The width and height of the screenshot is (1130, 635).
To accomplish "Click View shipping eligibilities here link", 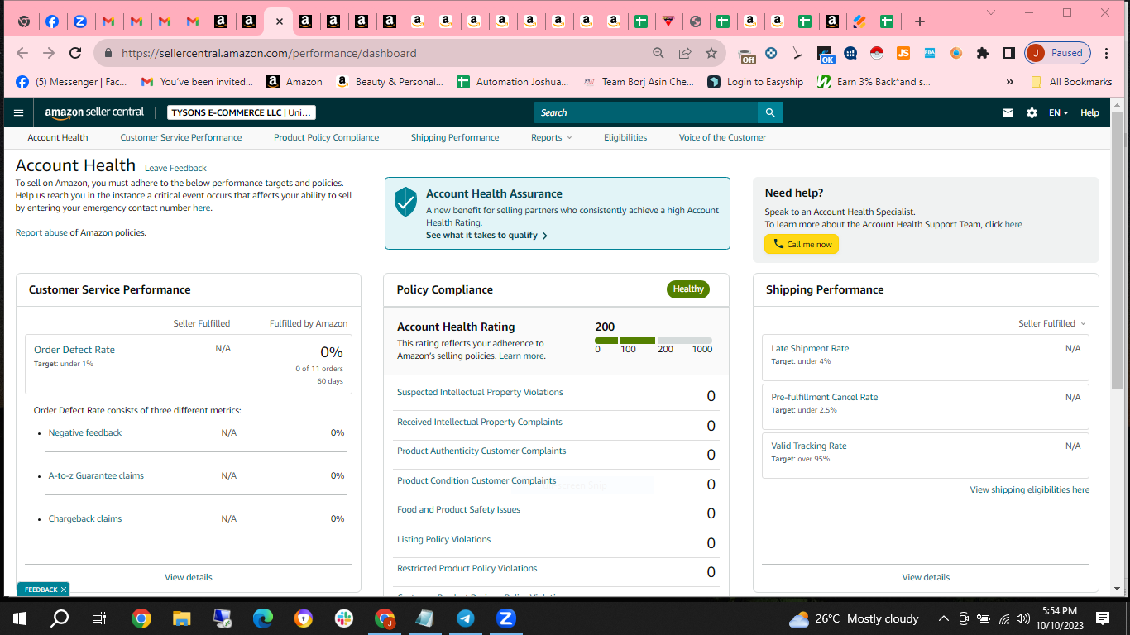I will click(x=1030, y=489).
